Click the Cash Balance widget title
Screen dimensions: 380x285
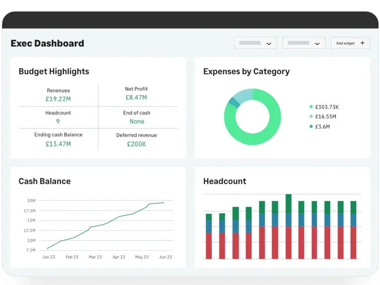45,181
